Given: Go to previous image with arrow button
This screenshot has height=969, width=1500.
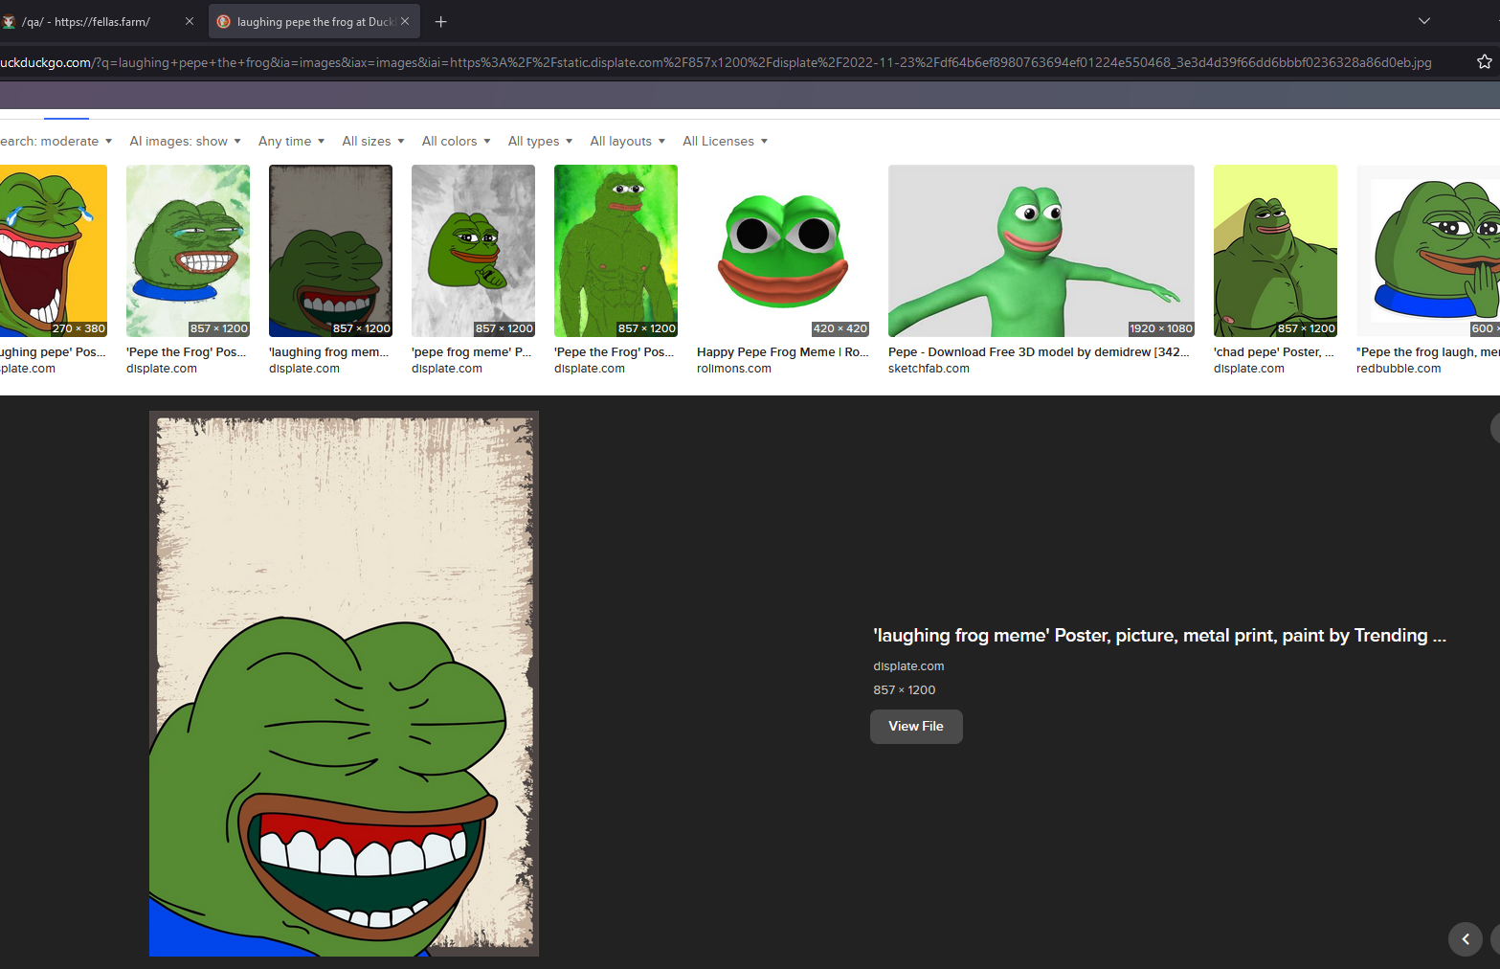Looking at the screenshot, I should coord(1465,939).
